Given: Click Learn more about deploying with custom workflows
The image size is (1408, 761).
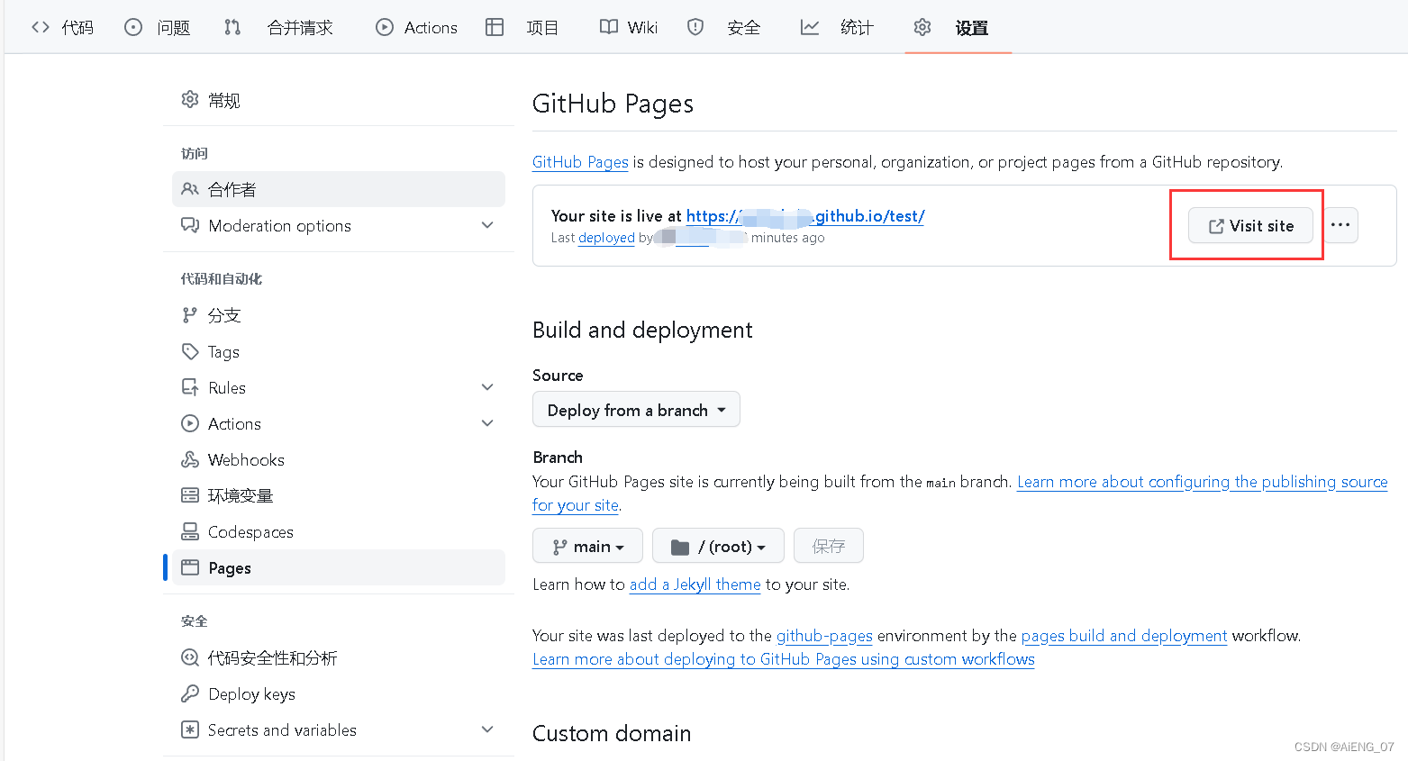Looking at the screenshot, I should point(784,659).
